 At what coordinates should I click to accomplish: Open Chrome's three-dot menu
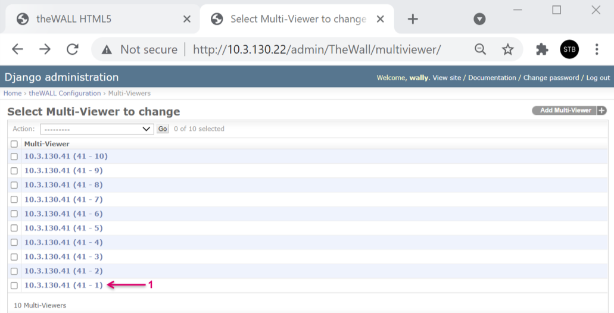[x=597, y=49]
